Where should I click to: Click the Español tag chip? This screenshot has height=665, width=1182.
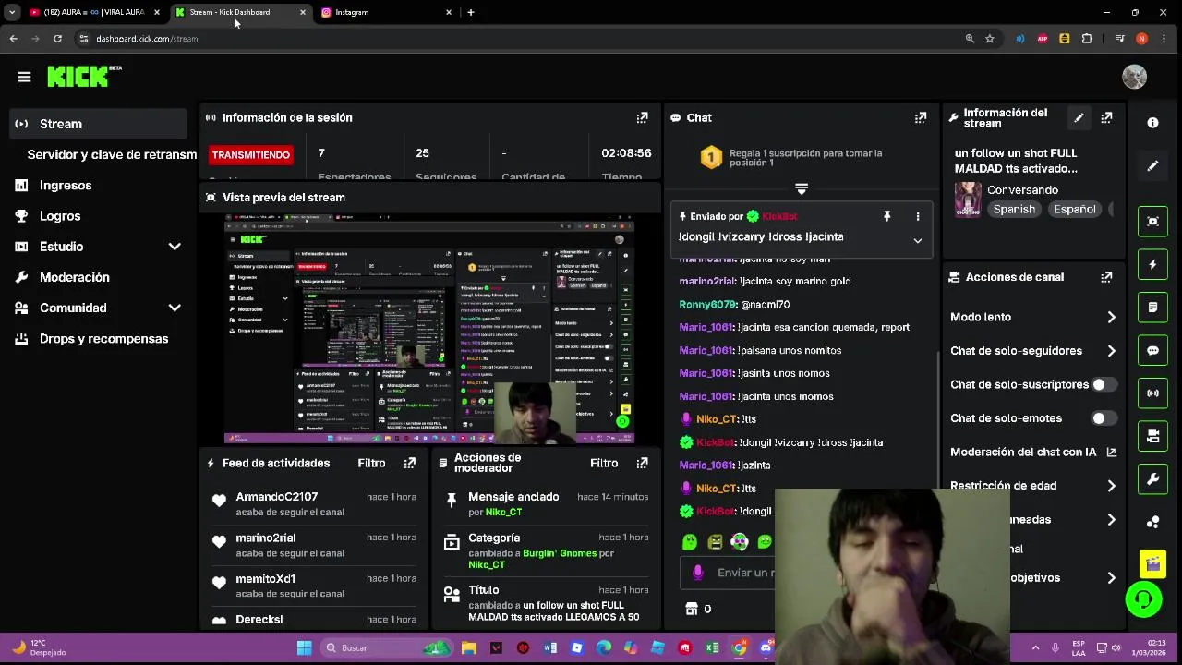(1075, 210)
